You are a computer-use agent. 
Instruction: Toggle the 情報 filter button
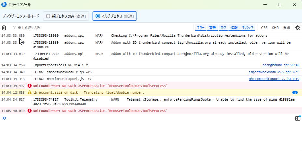pos(234,28)
